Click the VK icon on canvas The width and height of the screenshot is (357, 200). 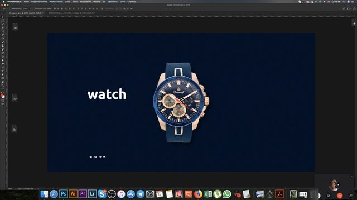tap(95, 157)
